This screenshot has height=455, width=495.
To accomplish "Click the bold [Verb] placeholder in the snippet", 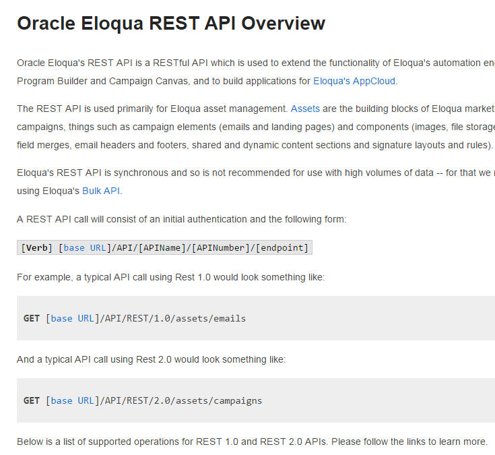I will (x=34, y=247).
